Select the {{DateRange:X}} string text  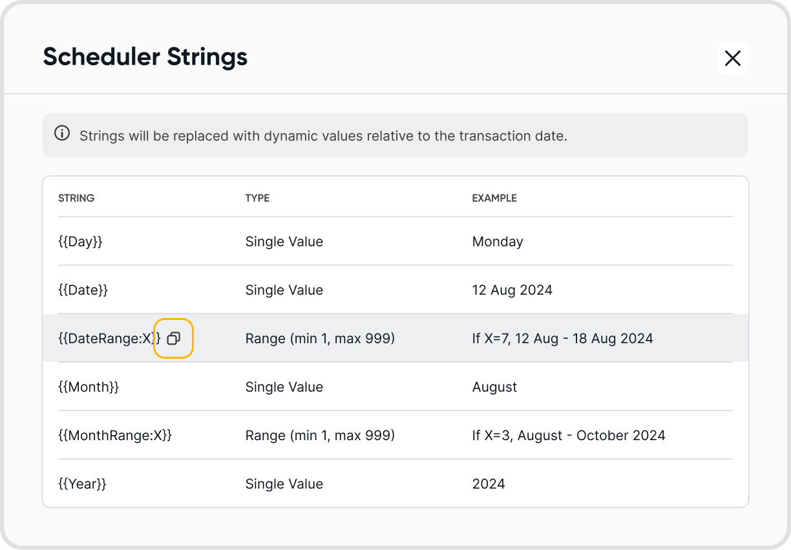coord(109,338)
